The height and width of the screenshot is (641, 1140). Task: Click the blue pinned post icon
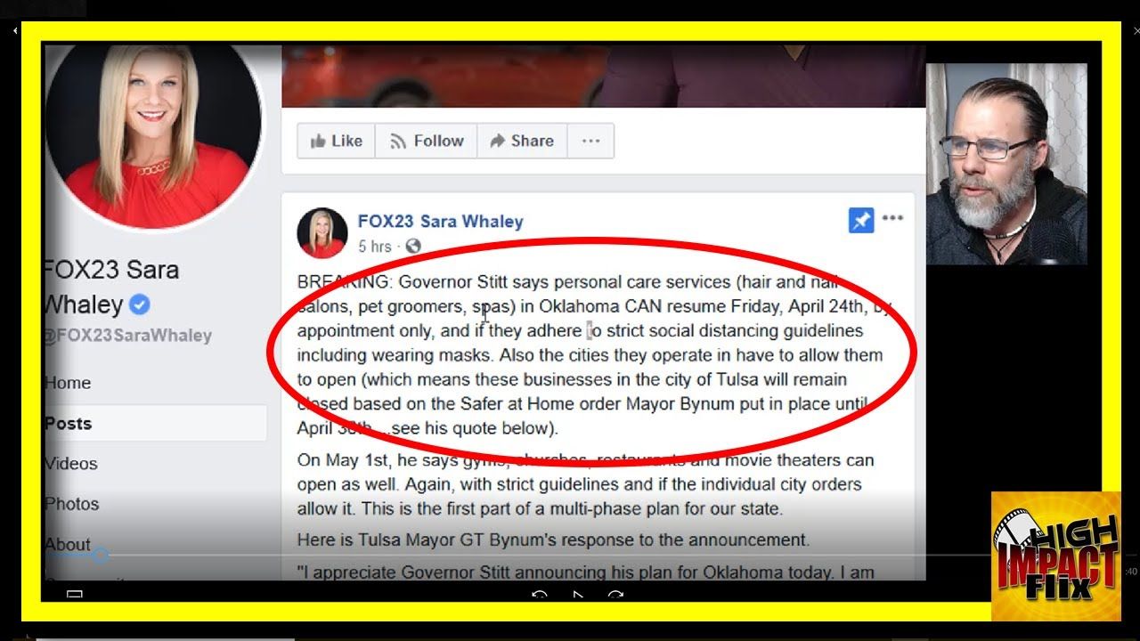[861, 221]
